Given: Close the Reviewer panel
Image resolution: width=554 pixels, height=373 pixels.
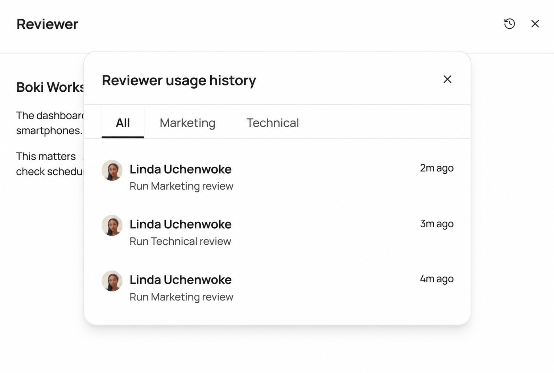Looking at the screenshot, I should coord(535,24).
